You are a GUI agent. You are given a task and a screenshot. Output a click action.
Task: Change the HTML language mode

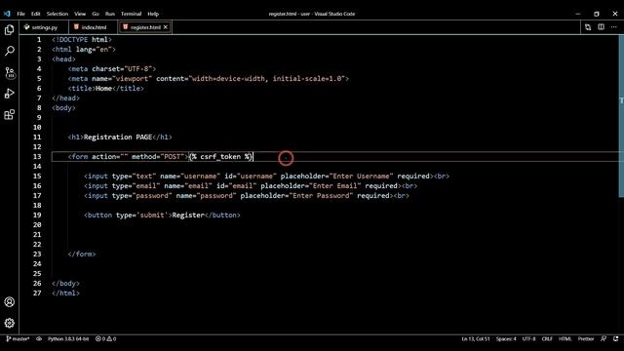pyautogui.click(x=565, y=339)
